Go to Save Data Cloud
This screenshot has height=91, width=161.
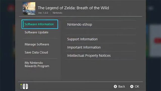[36, 52]
